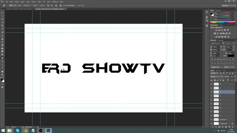Viewport: 237px width, 133px height.
Task: Pick a color from the spectrum ramp
Action: (222, 22)
